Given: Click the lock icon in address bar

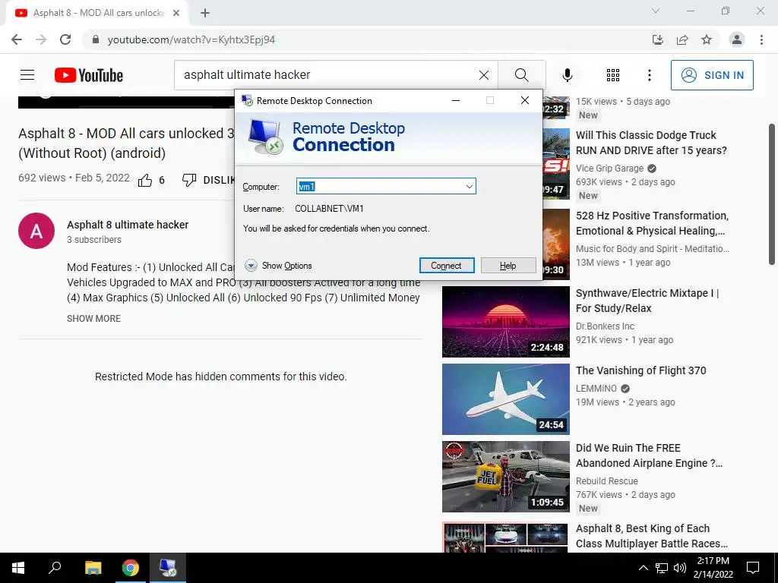Looking at the screenshot, I should [96, 39].
